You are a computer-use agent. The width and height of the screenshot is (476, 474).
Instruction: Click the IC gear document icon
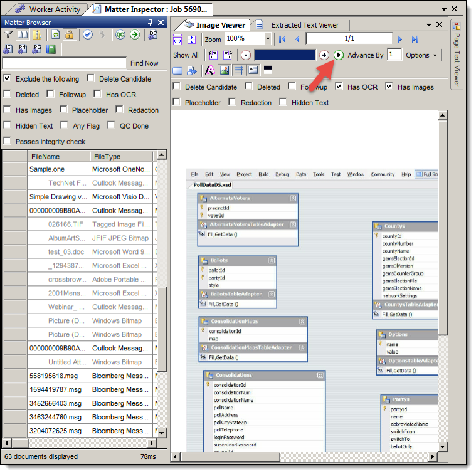click(8, 49)
